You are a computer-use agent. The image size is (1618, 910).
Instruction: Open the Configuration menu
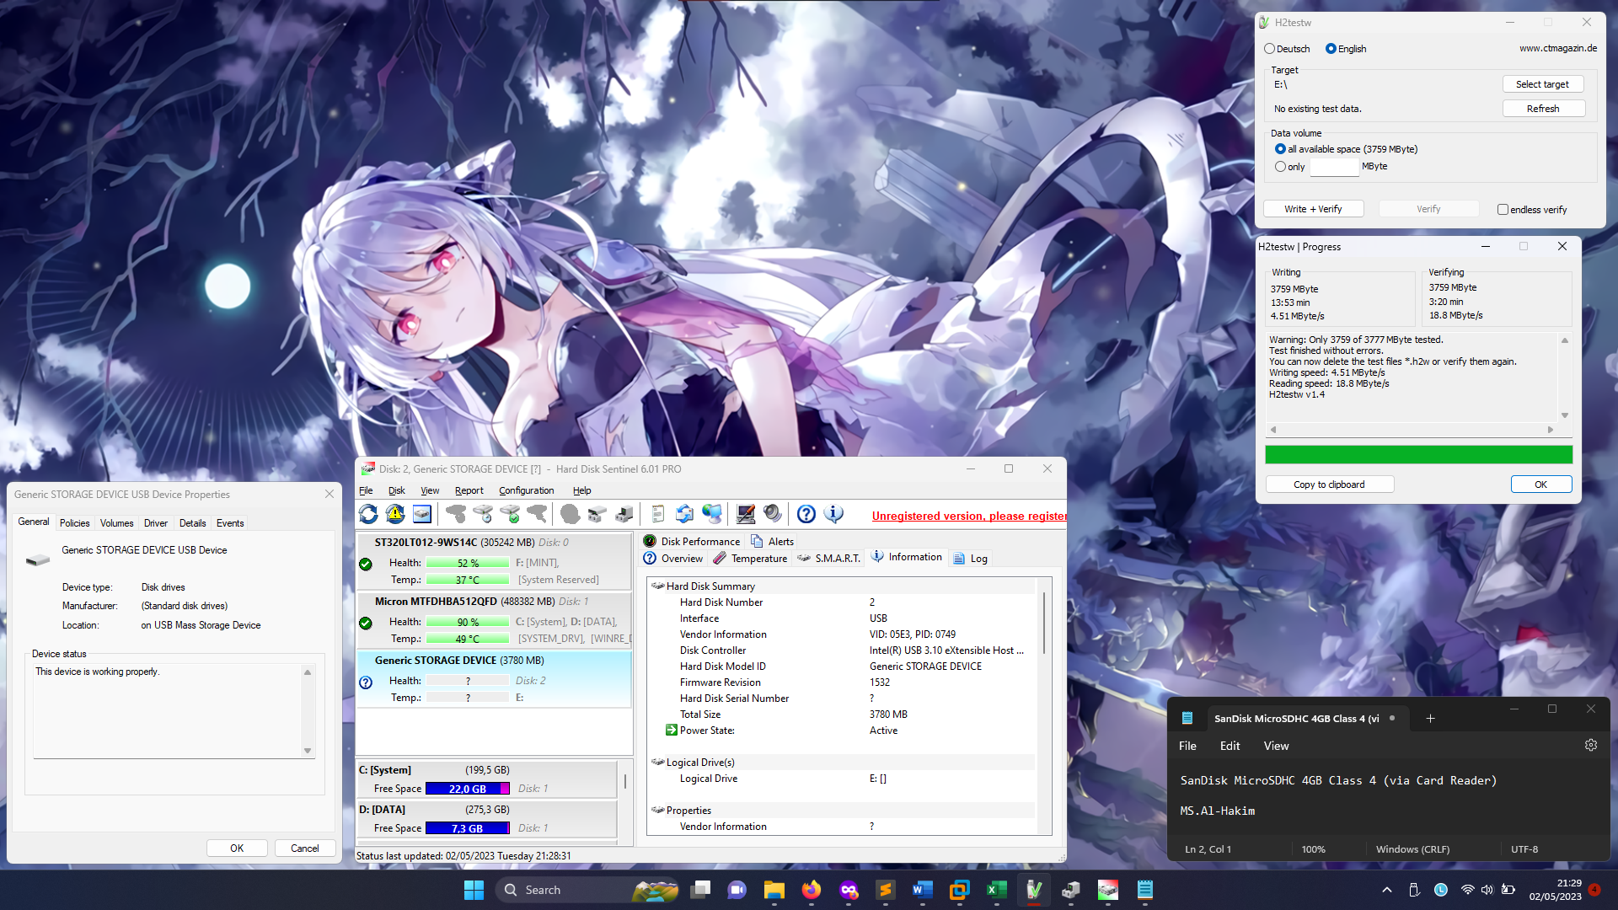pyautogui.click(x=526, y=490)
